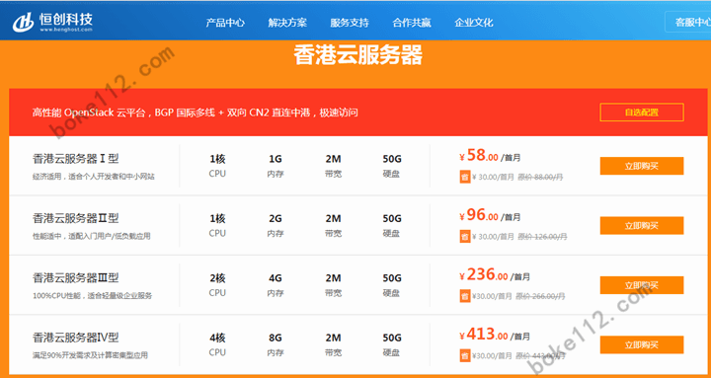This screenshot has height=378, width=711.
Task: Click the 自选配置 button
Action: point(642,113)
